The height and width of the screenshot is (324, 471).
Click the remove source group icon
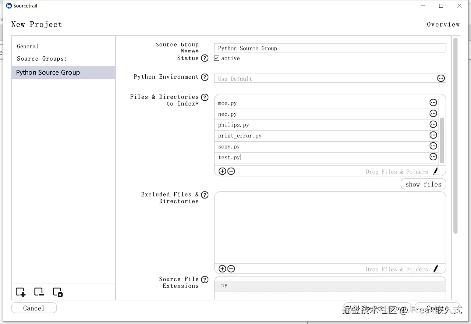(x=39, y=292)
